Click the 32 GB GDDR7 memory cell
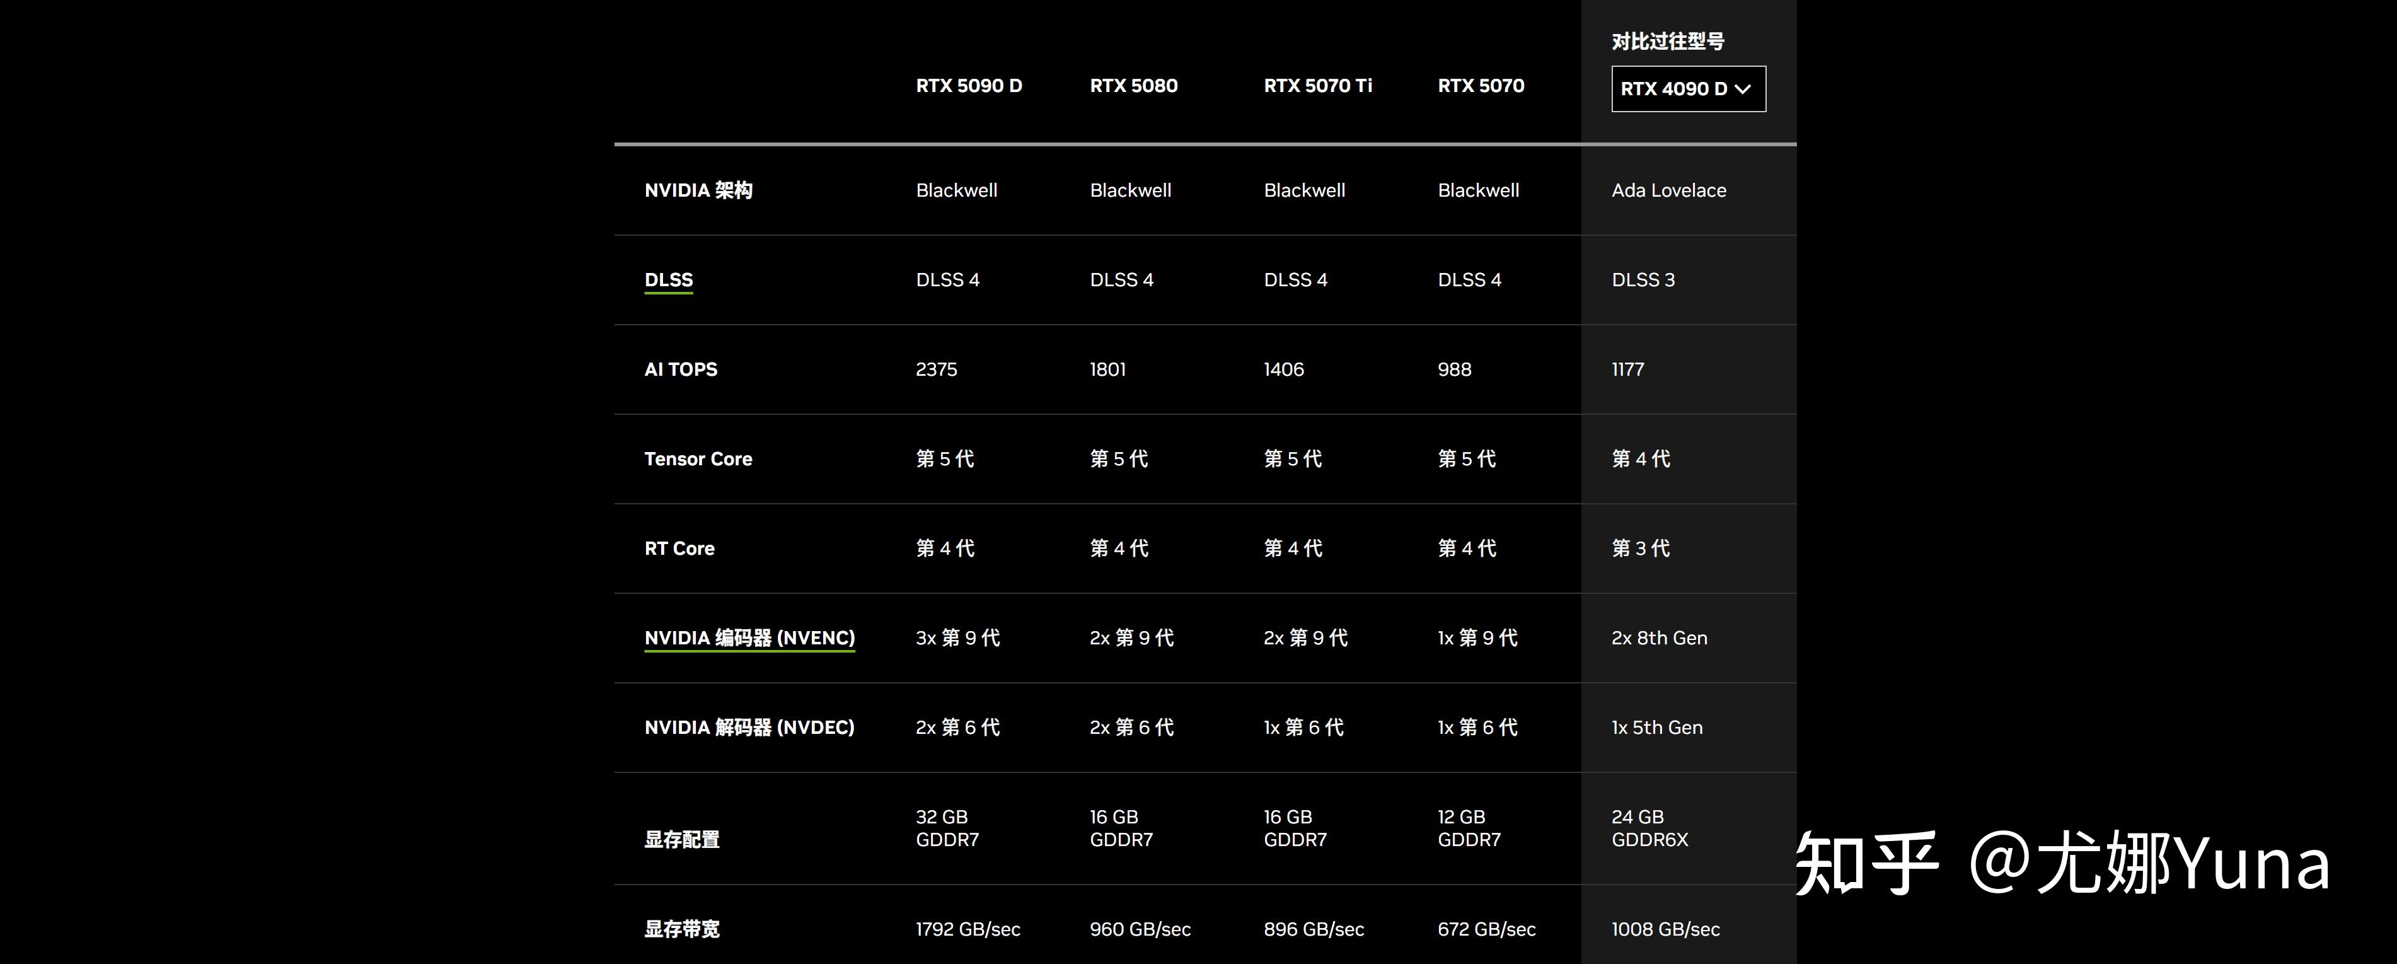 pos(947,828)
